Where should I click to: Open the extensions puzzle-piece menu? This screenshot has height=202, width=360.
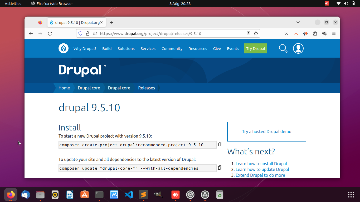coord(315,33)
